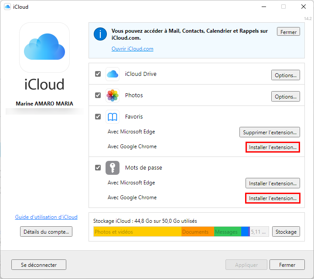Click the blue info circle icon
314x279 pixels.
pos(100,34)
